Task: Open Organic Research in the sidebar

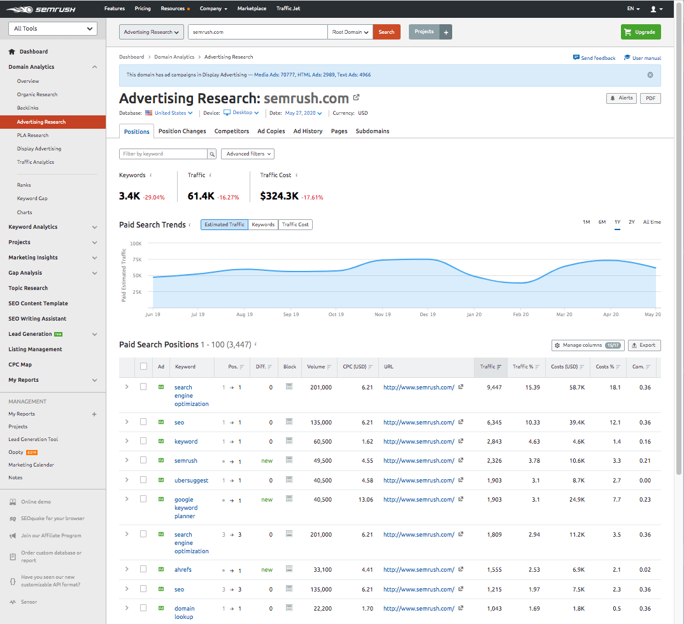Action: 37,95
